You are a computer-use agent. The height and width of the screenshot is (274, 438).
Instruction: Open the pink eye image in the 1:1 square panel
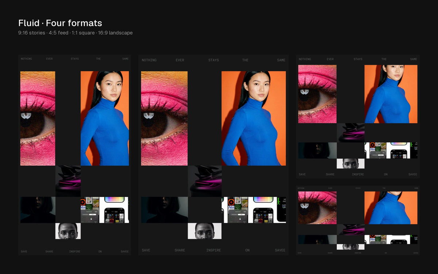pos(318,94)
